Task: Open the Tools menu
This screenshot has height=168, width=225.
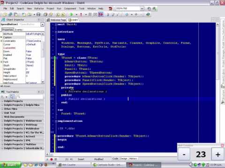Action: [82, 8]
